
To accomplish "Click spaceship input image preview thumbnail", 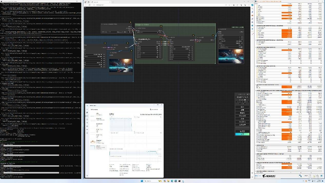I will (x=121, y=66).
